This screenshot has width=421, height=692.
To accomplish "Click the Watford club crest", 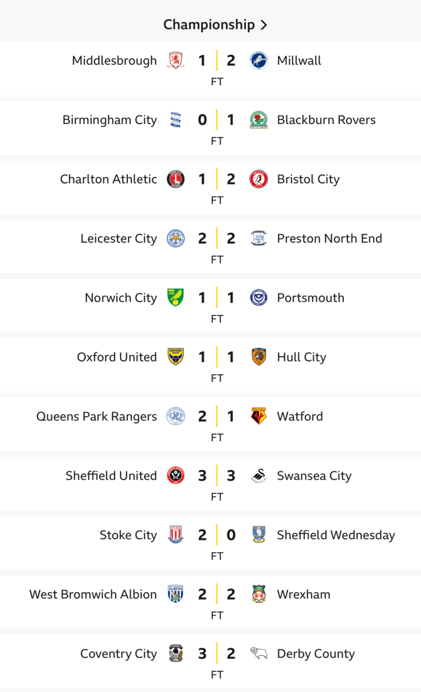I will [x=259, y=416].
